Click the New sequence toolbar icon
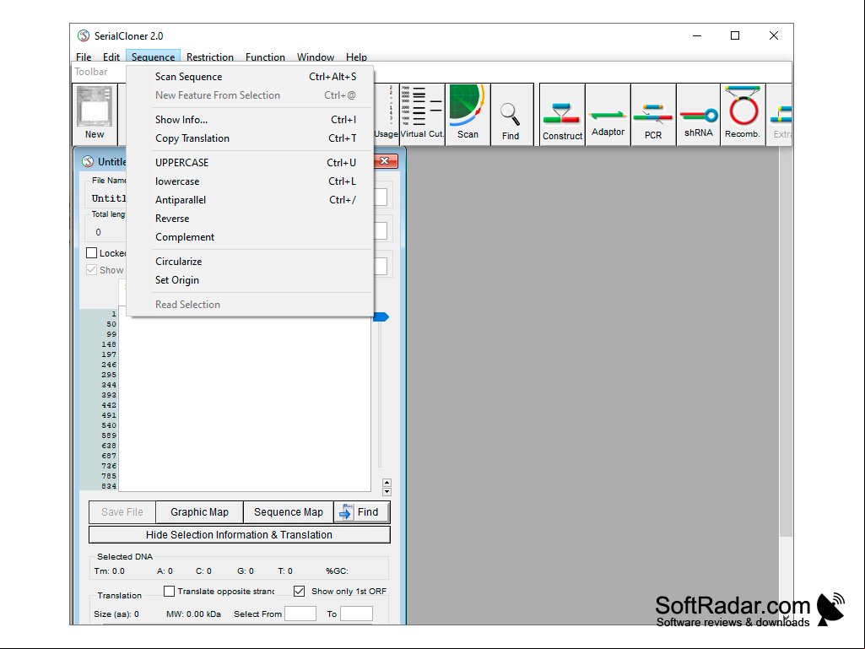The image size is (865, 649). click(x=95, y=114)
